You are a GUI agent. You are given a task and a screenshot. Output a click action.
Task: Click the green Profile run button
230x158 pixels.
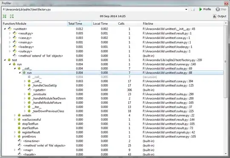pos(205,9)
